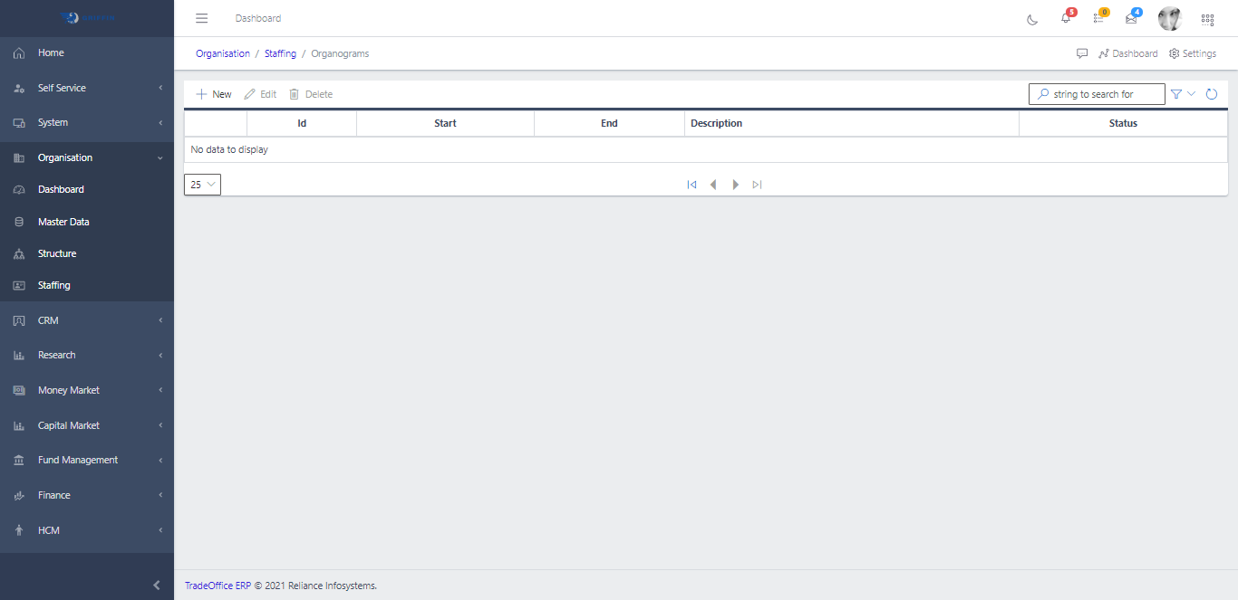Follow the Organisation breadcrumb link

click(x=223, y=53)
